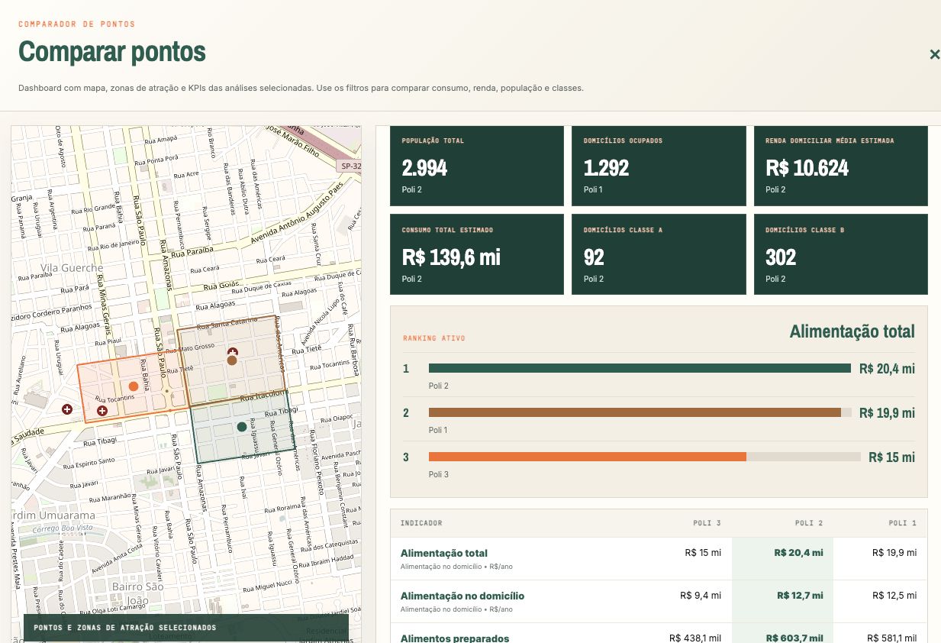The image size is (941, 643).
Task: Click the orange Poli 3 ranking bar
Action: [588, 457]
